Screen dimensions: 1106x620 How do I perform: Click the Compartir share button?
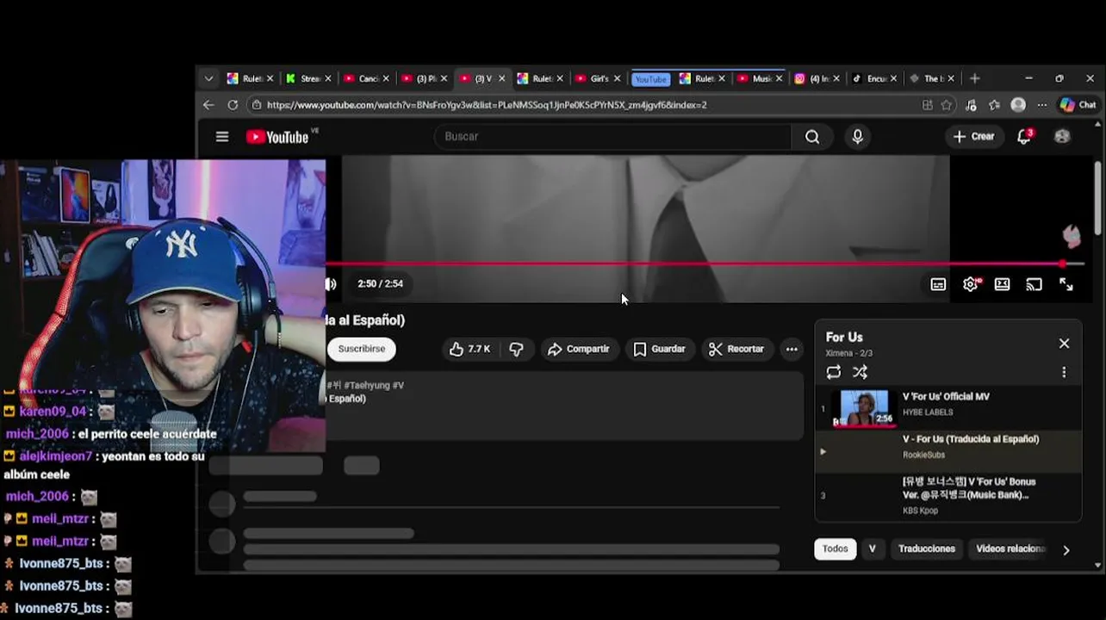coord(578,349)
